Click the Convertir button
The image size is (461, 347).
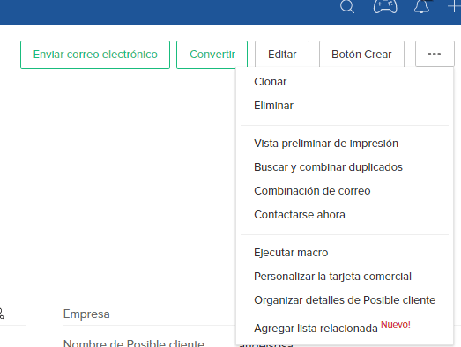click(x=212, y=55)
